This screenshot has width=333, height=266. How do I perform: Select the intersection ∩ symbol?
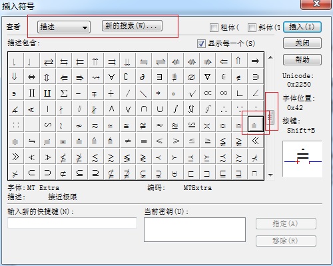[143, 109]
